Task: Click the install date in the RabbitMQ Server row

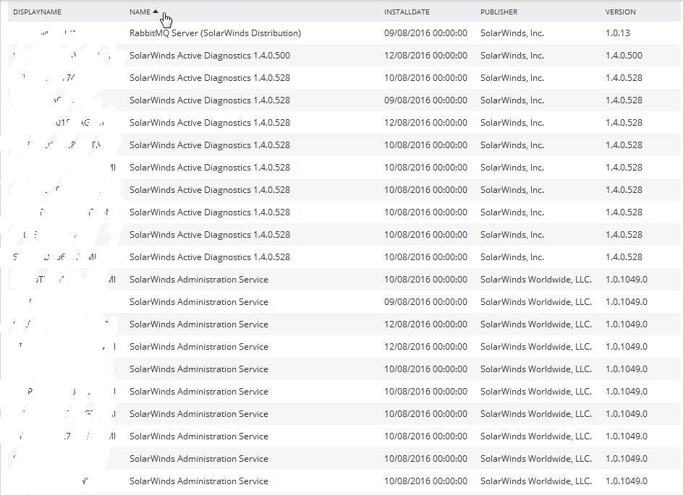Action: (425, 33)
